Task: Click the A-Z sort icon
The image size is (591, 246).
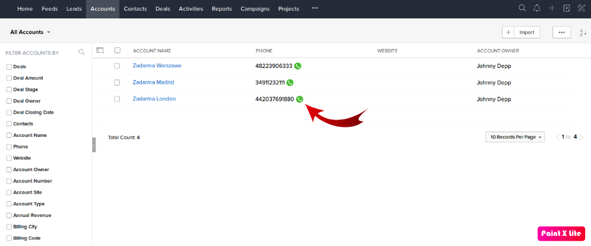Action: [582, 33]
